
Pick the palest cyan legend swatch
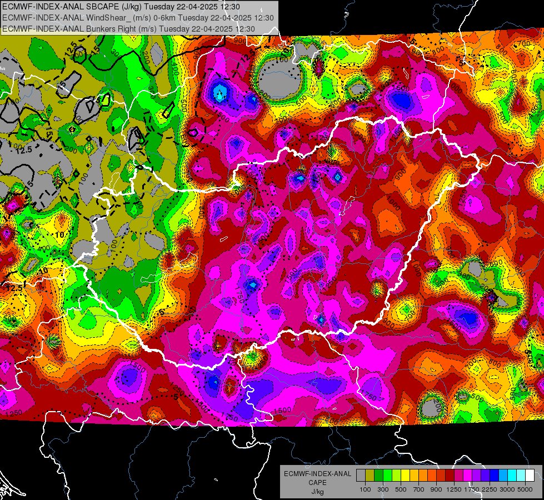[x=521, y=476]
